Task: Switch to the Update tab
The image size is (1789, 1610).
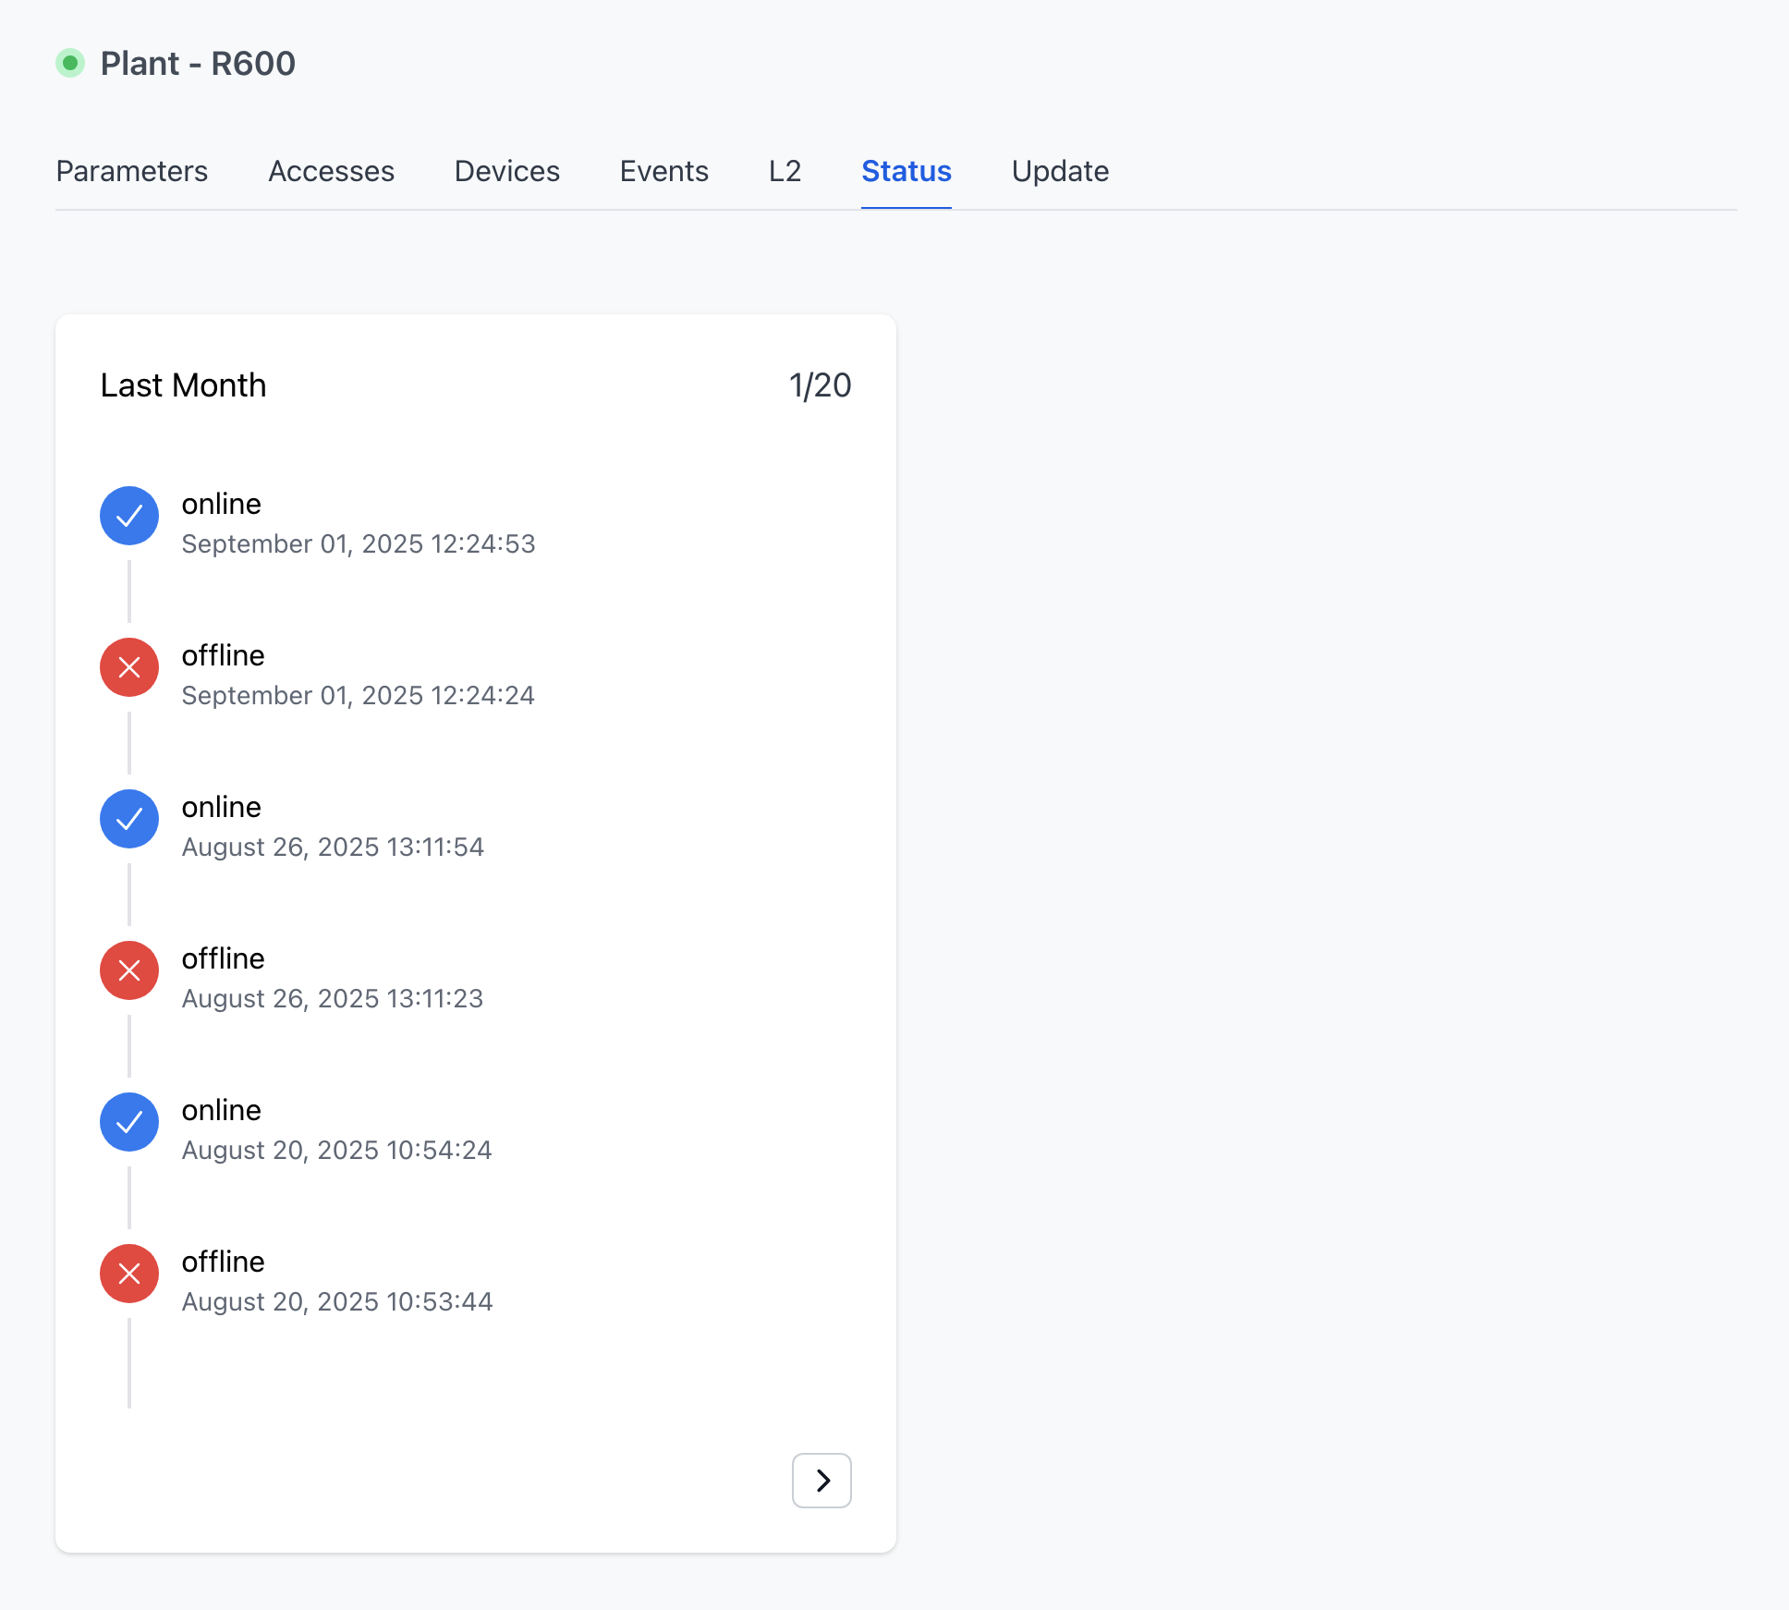Action: click(1060, 171)
